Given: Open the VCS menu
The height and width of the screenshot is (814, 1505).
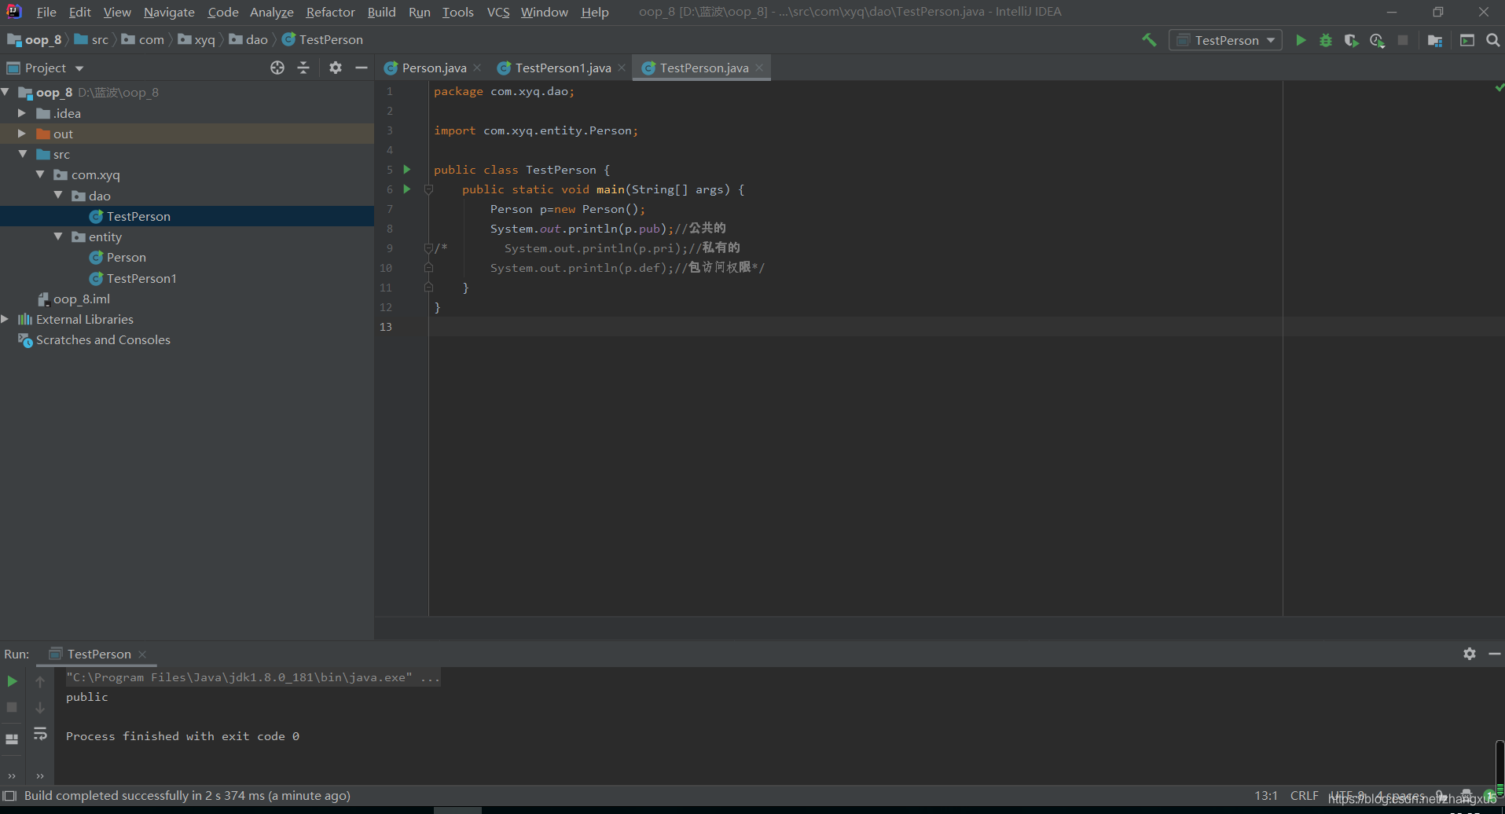Looking at the screenshot, I should pyautogui.click(x=498, y=12).
